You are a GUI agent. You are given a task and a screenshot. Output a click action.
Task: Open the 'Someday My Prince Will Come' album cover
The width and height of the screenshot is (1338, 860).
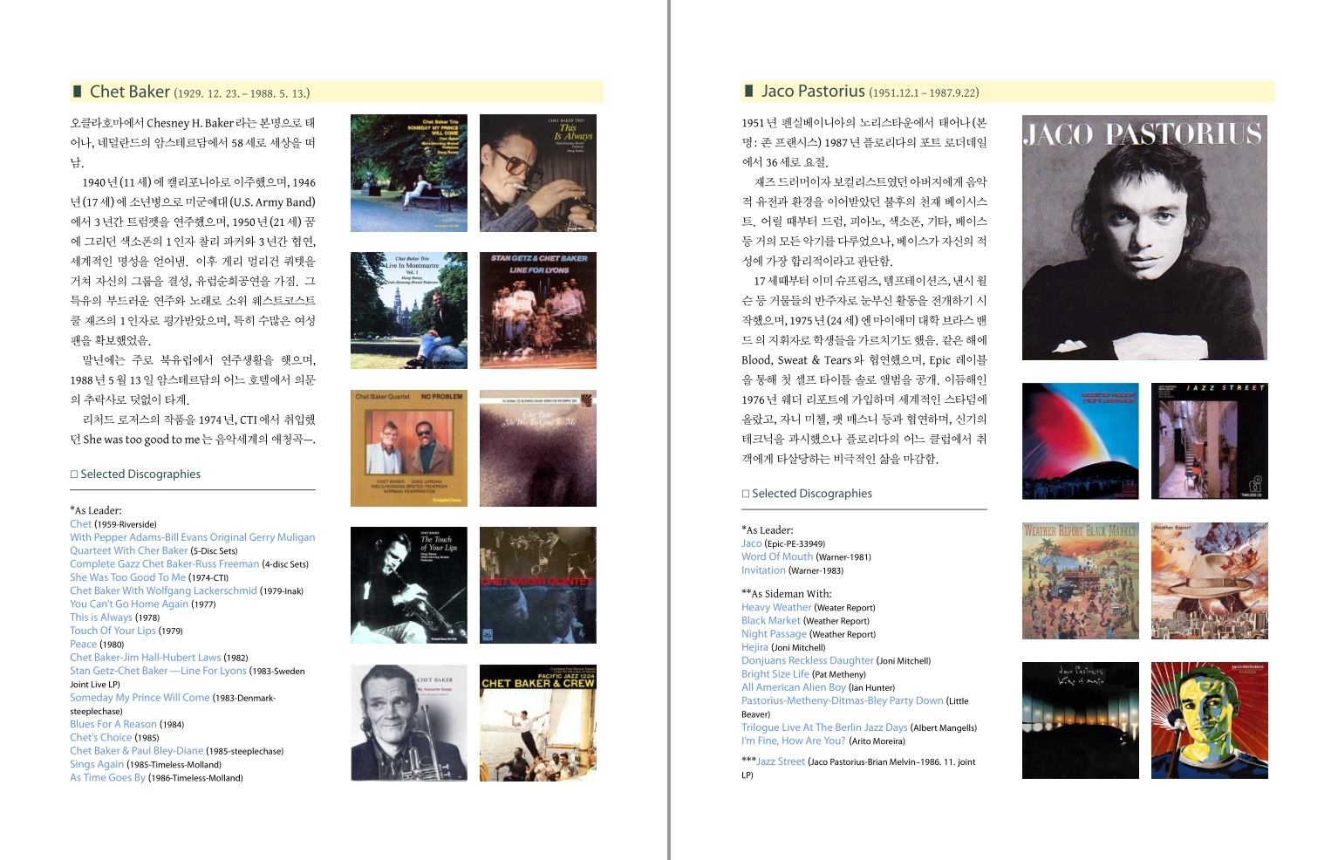[409, 173]
